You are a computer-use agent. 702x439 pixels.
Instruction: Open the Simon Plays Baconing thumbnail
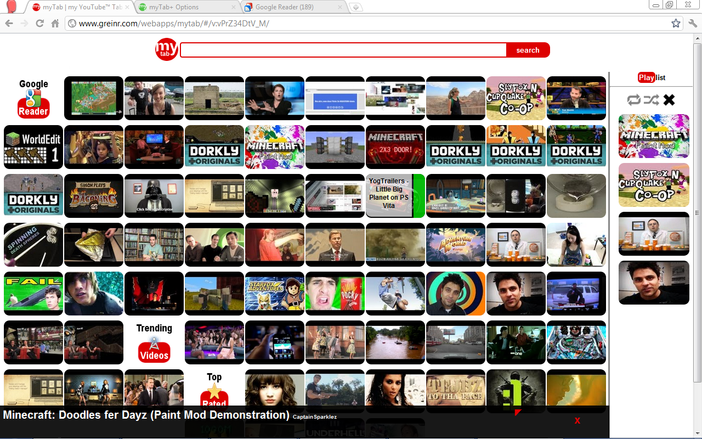coord(94,196)
